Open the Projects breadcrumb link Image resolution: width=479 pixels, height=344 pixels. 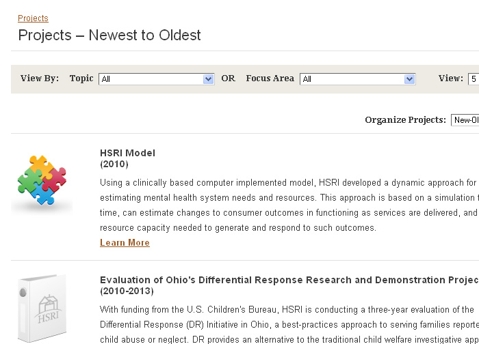coord(33,18)
